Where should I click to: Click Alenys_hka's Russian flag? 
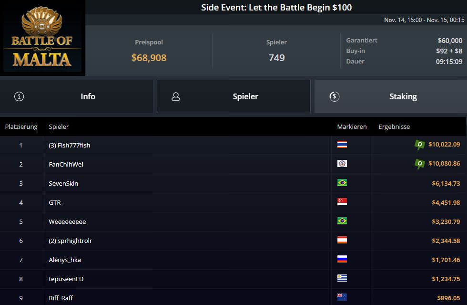(342, 259)
